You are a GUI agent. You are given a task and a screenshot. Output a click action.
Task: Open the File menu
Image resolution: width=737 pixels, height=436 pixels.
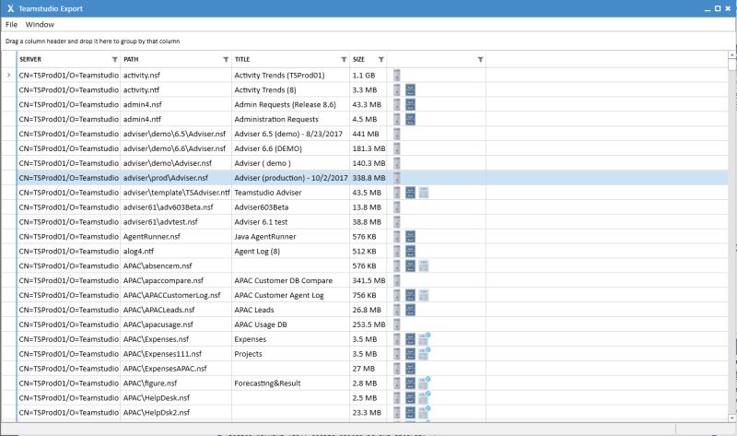click(x=11, y=25)
